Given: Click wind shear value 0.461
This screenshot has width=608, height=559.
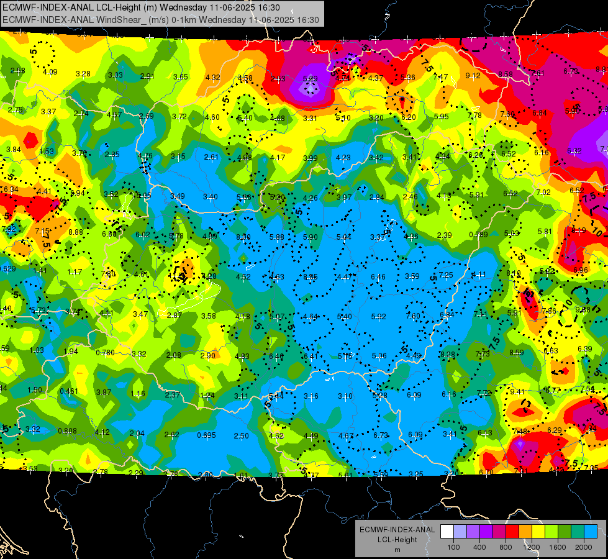Looking at the screenshot, I should (69, 391).
